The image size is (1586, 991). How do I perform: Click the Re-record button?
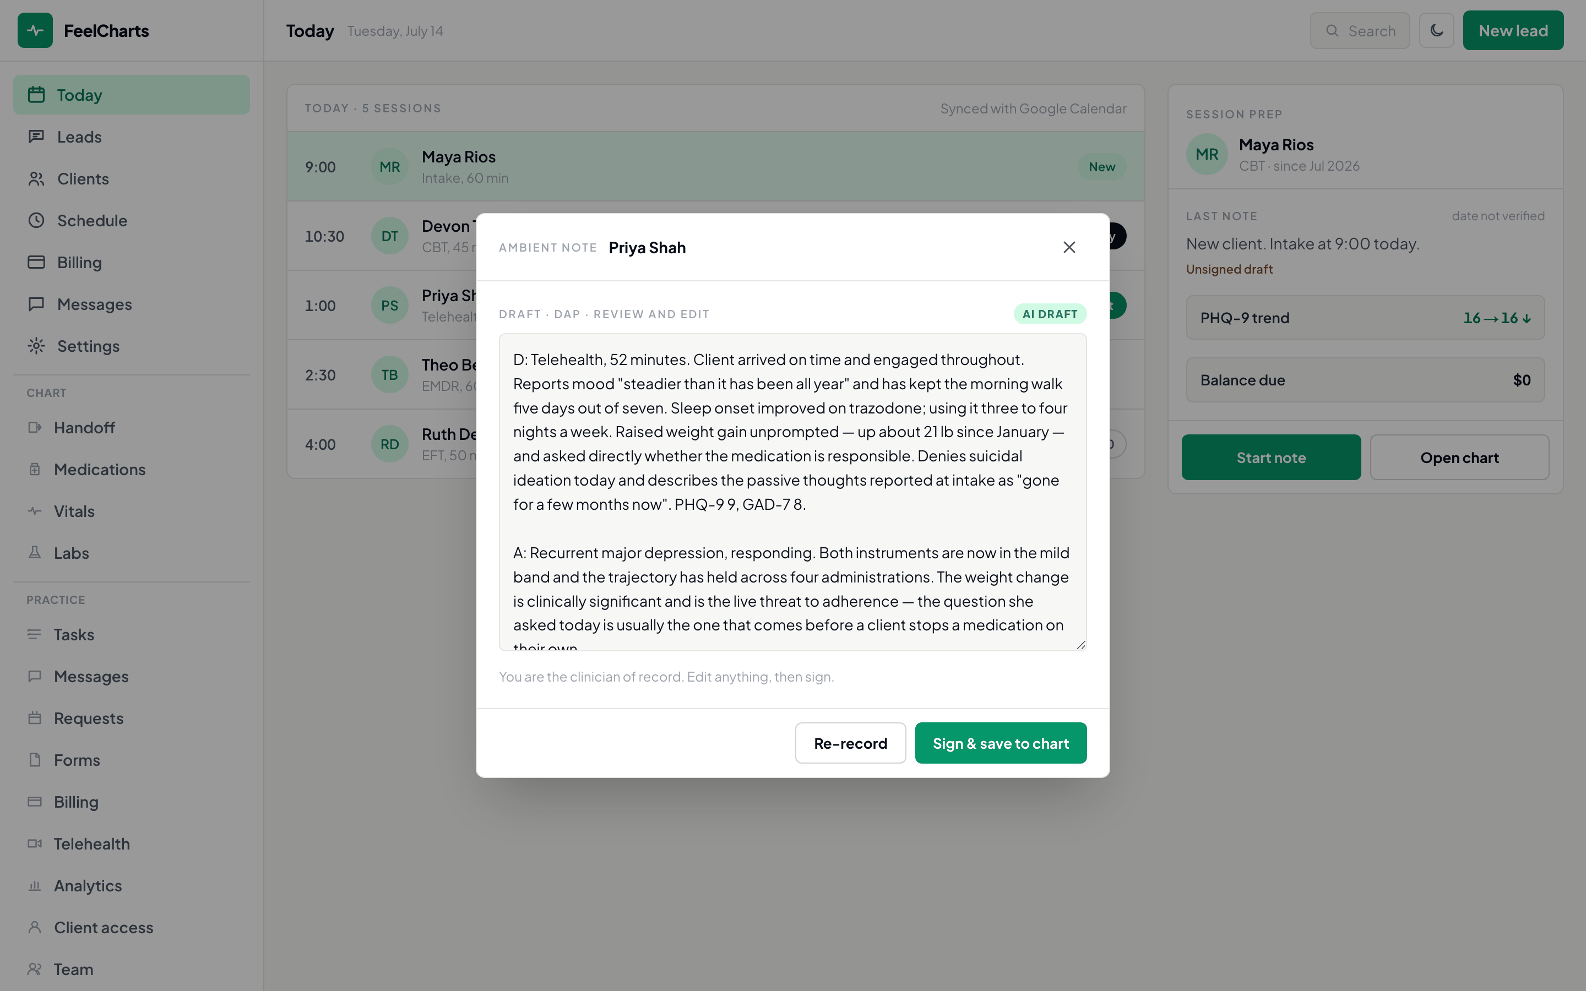[x=850, y=743]
